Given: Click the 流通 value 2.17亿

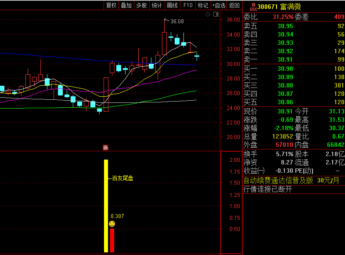Looking at the screenshot, I should (x=335, y=163).
